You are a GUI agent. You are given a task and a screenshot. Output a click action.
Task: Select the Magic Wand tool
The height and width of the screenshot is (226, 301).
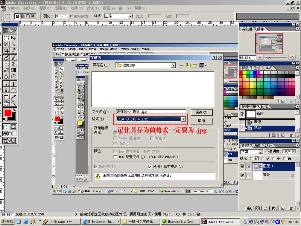pyautogui.click(x=13, y=44)
